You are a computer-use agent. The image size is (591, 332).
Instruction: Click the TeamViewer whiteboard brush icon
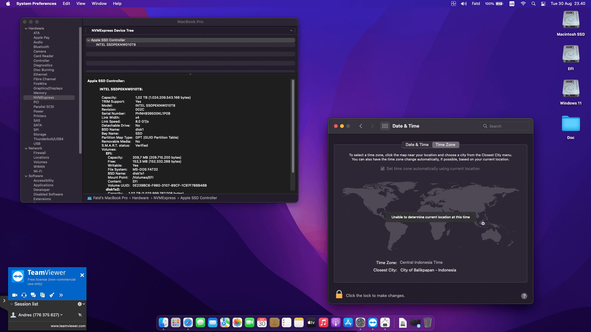point(52,295)
